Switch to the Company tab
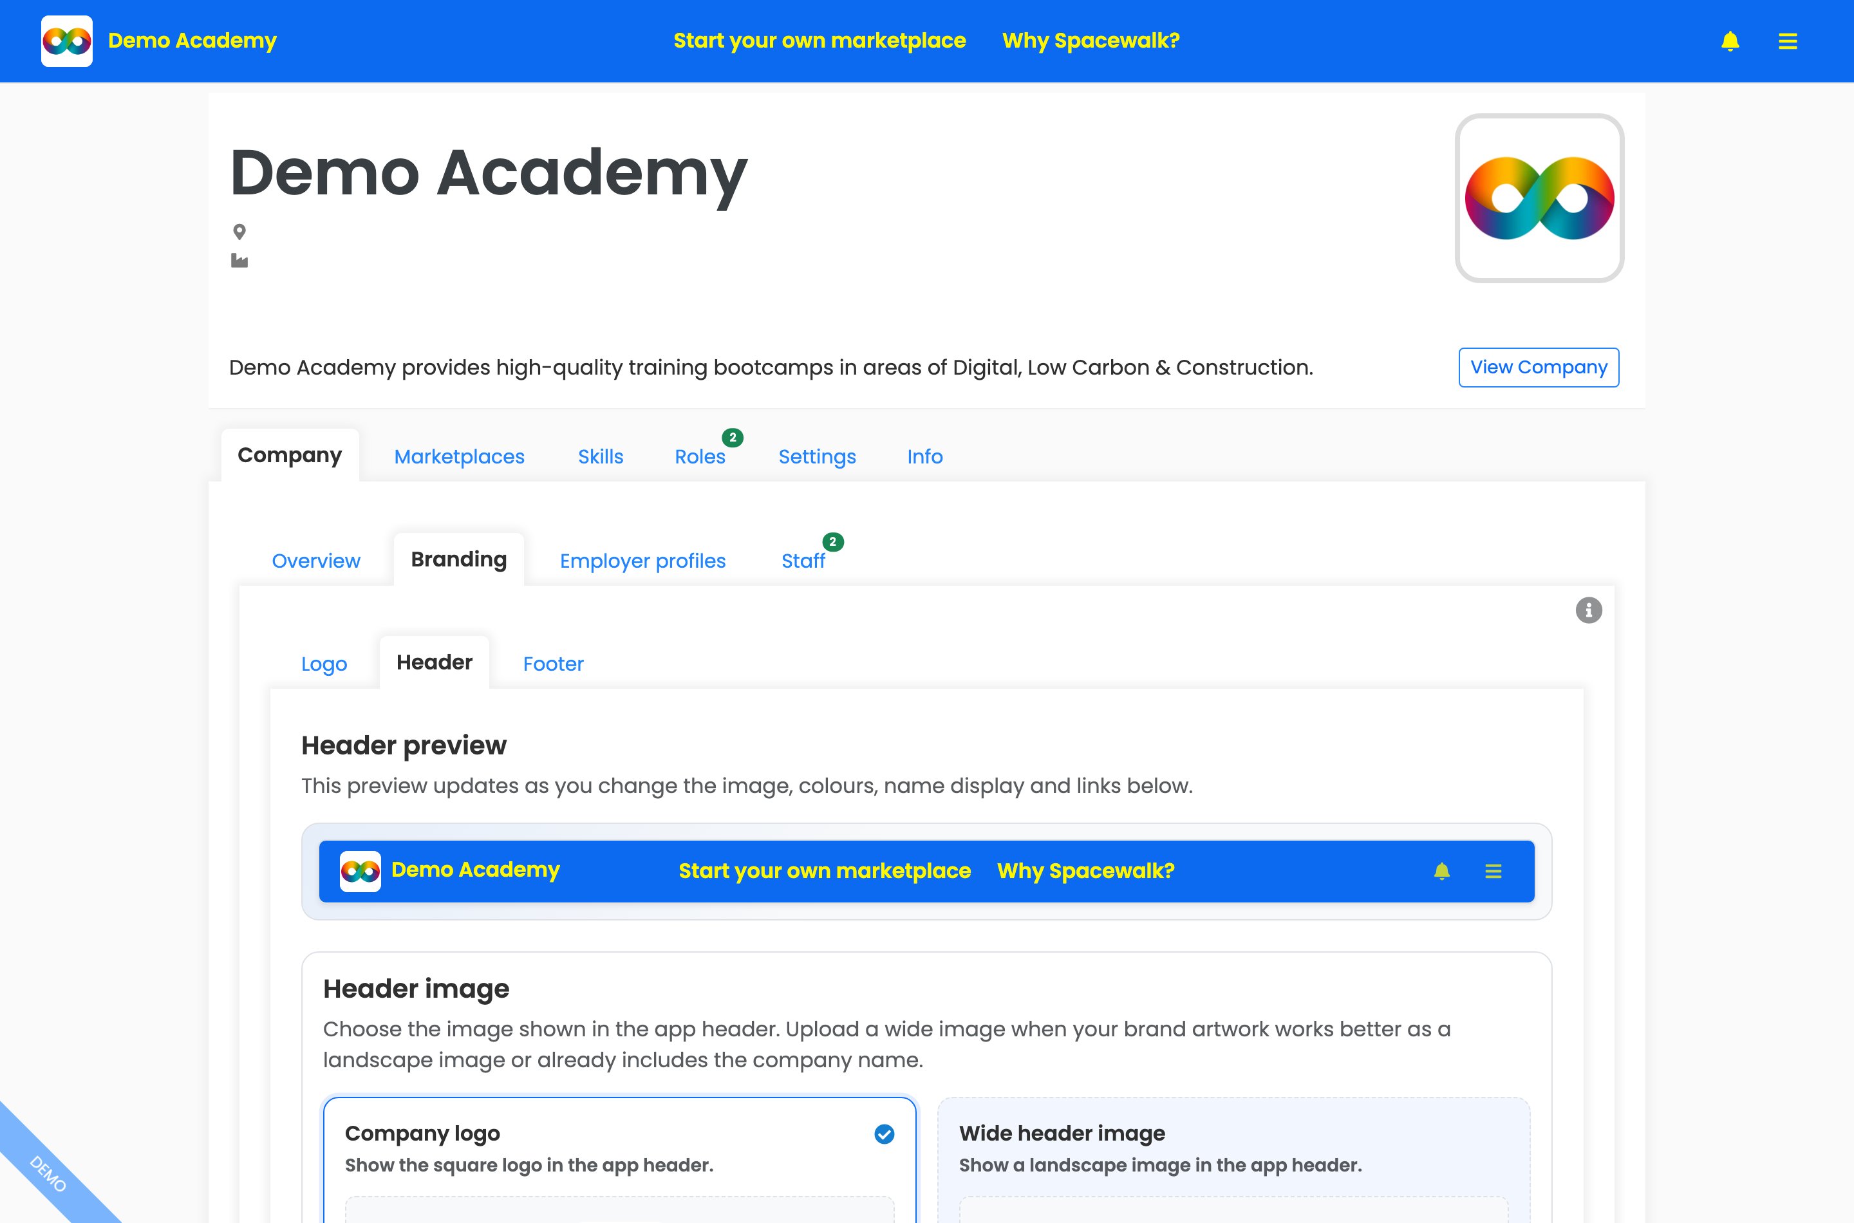 point(290,456)
